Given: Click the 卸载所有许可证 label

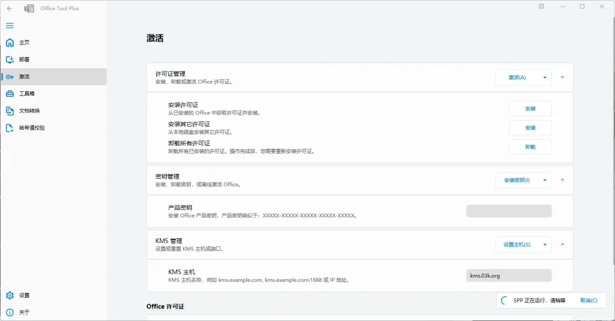Looking at the screenshot, I should pyautogui.click(x=189, y=143).
